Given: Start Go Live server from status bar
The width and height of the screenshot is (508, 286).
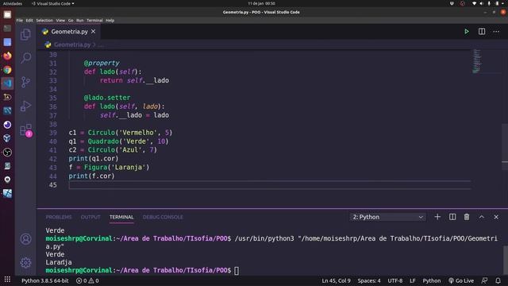Looking at the screenshot, I should (461, 280).
